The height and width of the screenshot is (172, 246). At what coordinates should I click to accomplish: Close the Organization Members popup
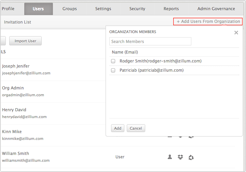(236, 32)
